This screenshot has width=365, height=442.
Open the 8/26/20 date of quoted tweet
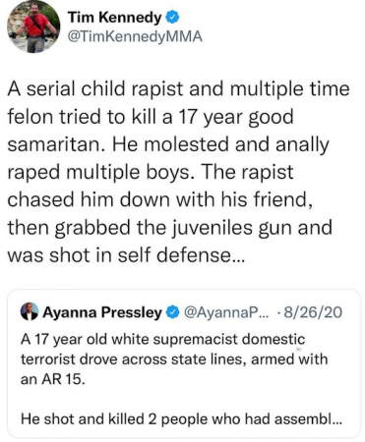click(x=313, y=312)
